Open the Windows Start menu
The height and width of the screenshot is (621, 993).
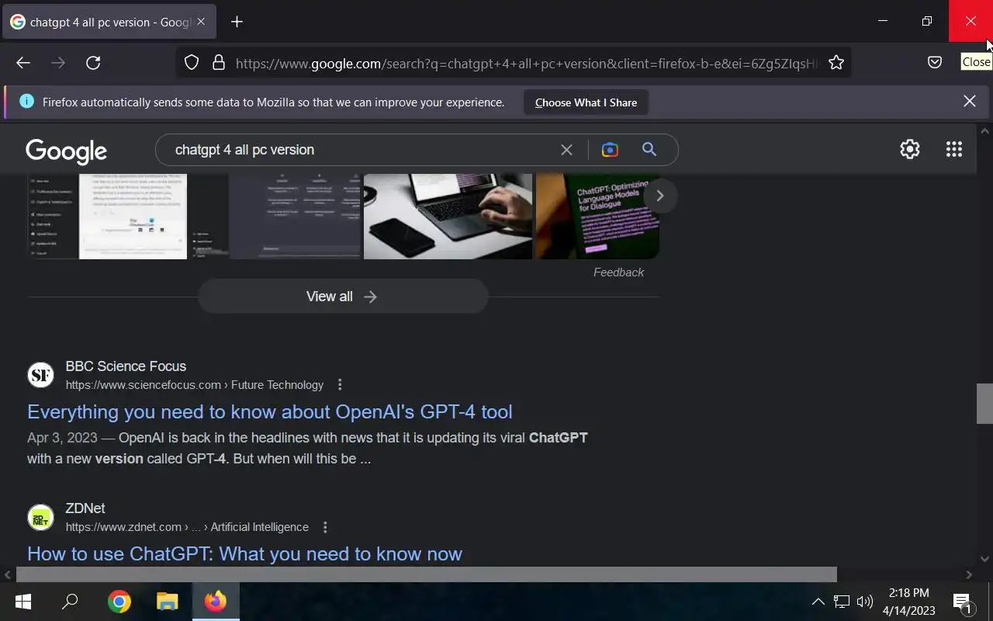tap(22, 602)
